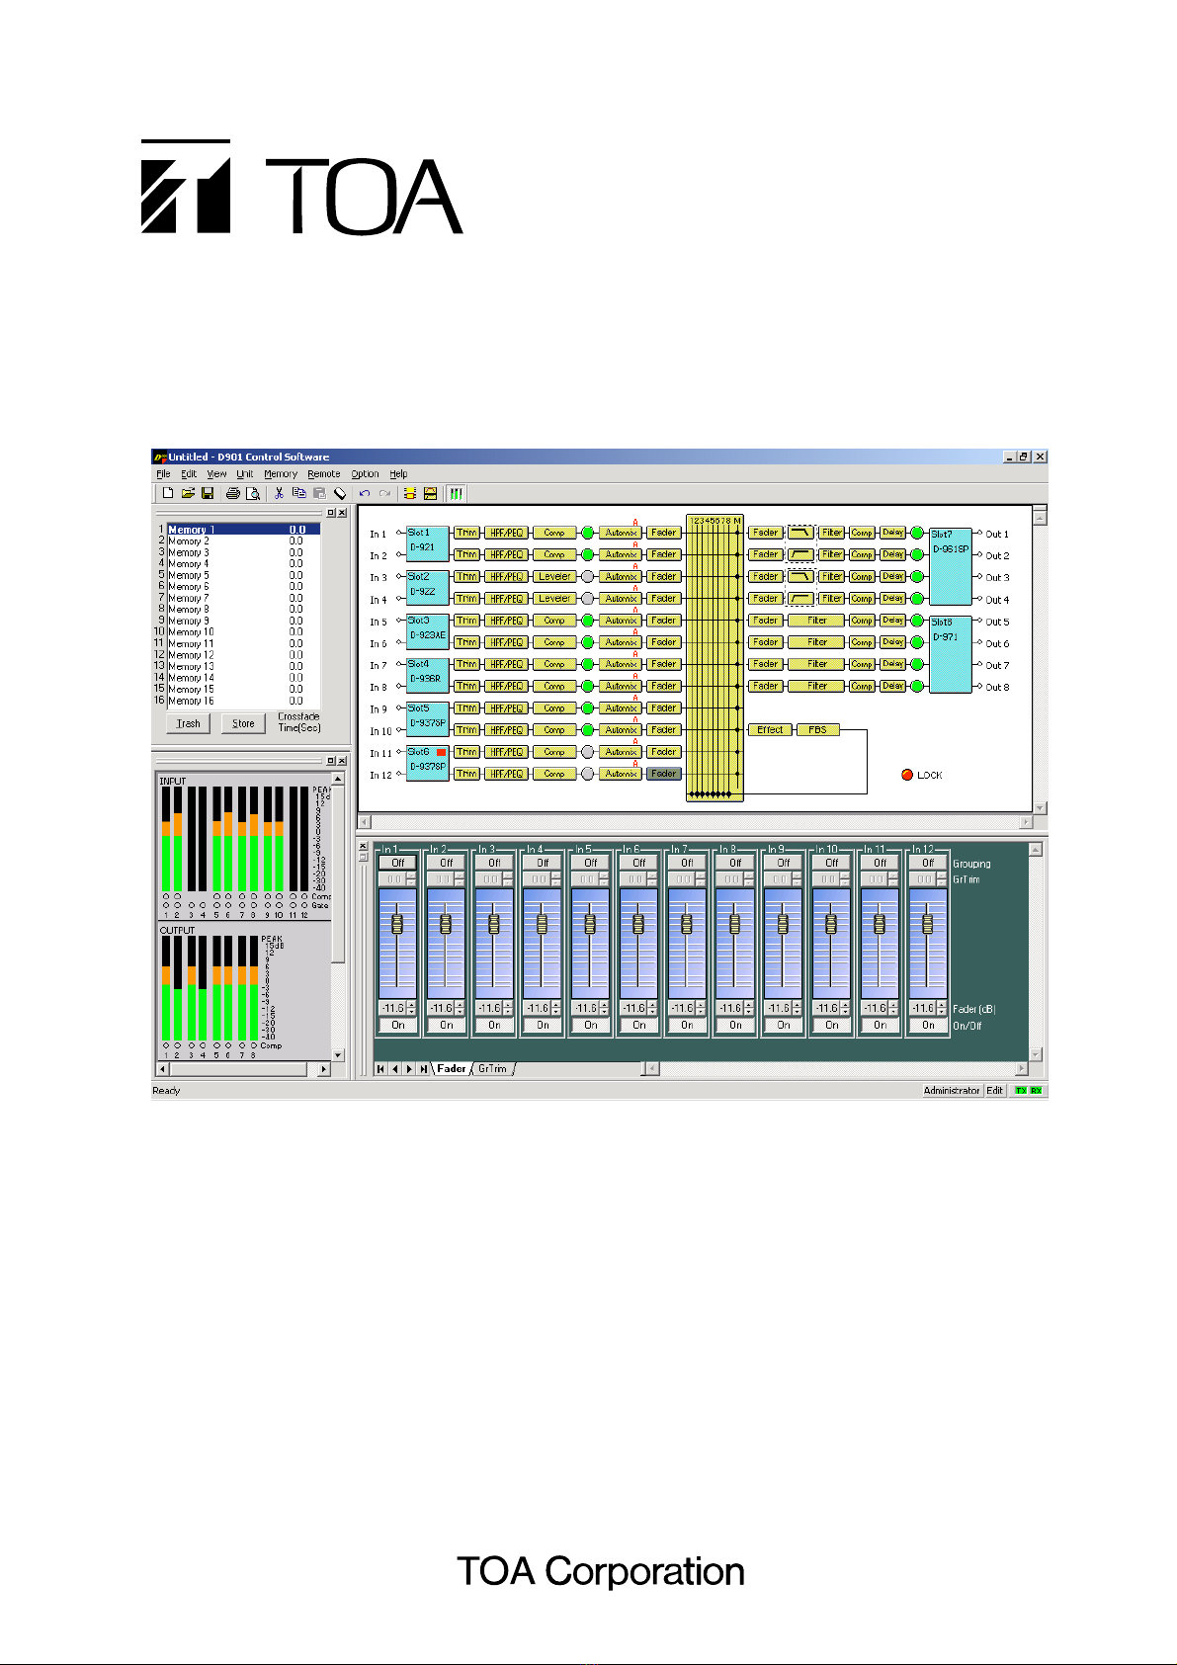Screen dimensions: 1177x1665
Task: Click the In 3 fader slider knob
Action: [494, 925]
